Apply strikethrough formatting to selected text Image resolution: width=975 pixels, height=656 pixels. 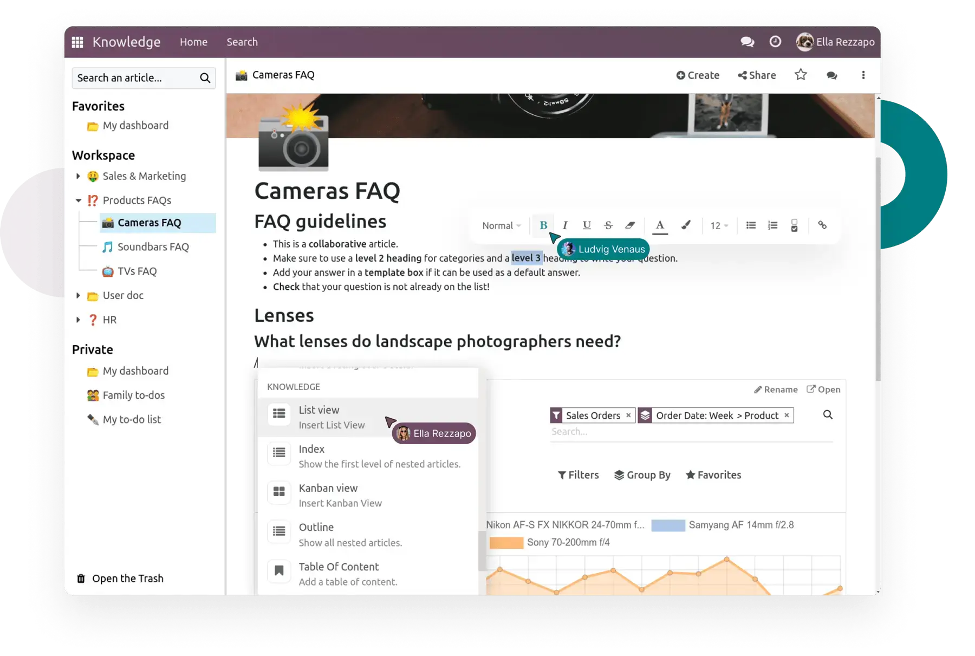(608, 225)
